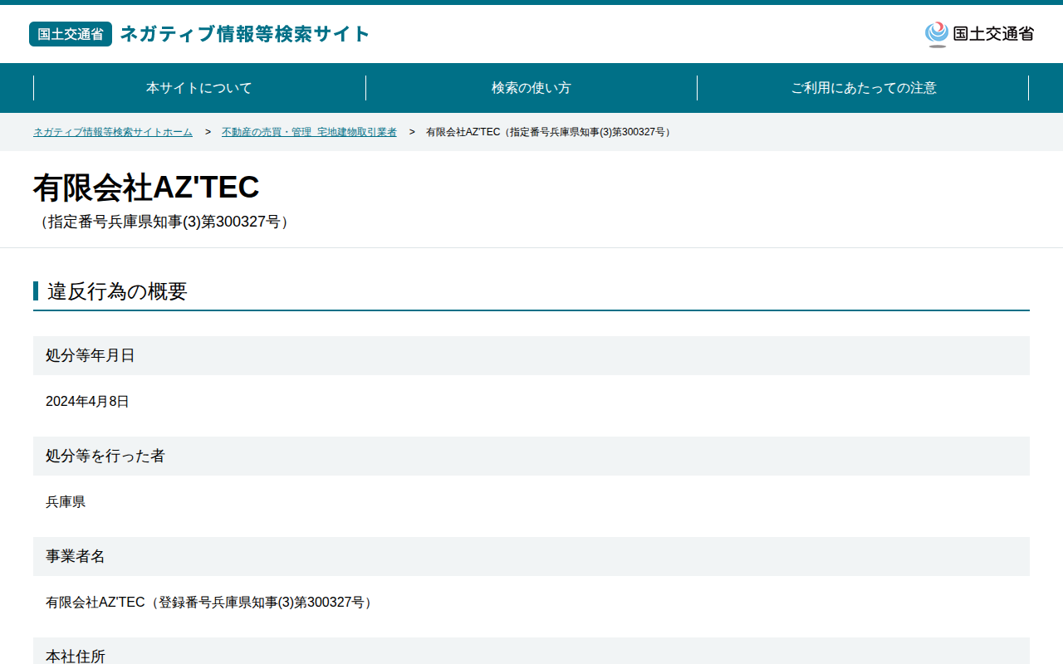Open the 本サイトについて menu item
Viewport: 1063px width, 664px height.
click(x=199, y=88)
